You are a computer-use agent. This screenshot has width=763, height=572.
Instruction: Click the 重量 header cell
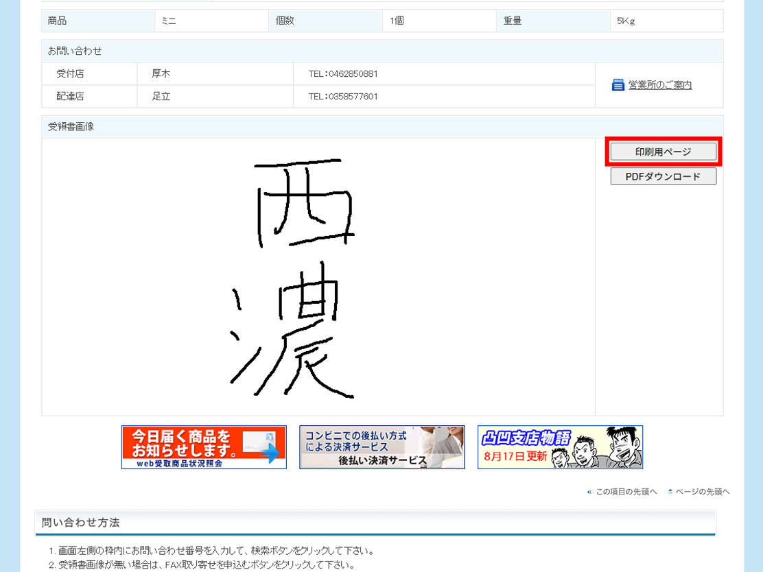point(553,21)
